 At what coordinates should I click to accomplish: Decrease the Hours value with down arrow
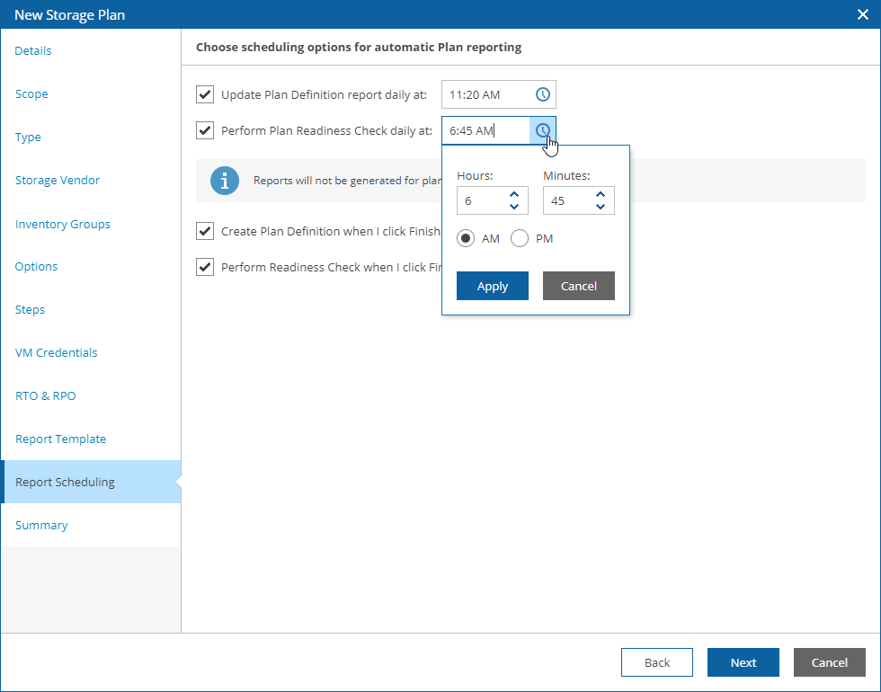[x=514, y=207]
